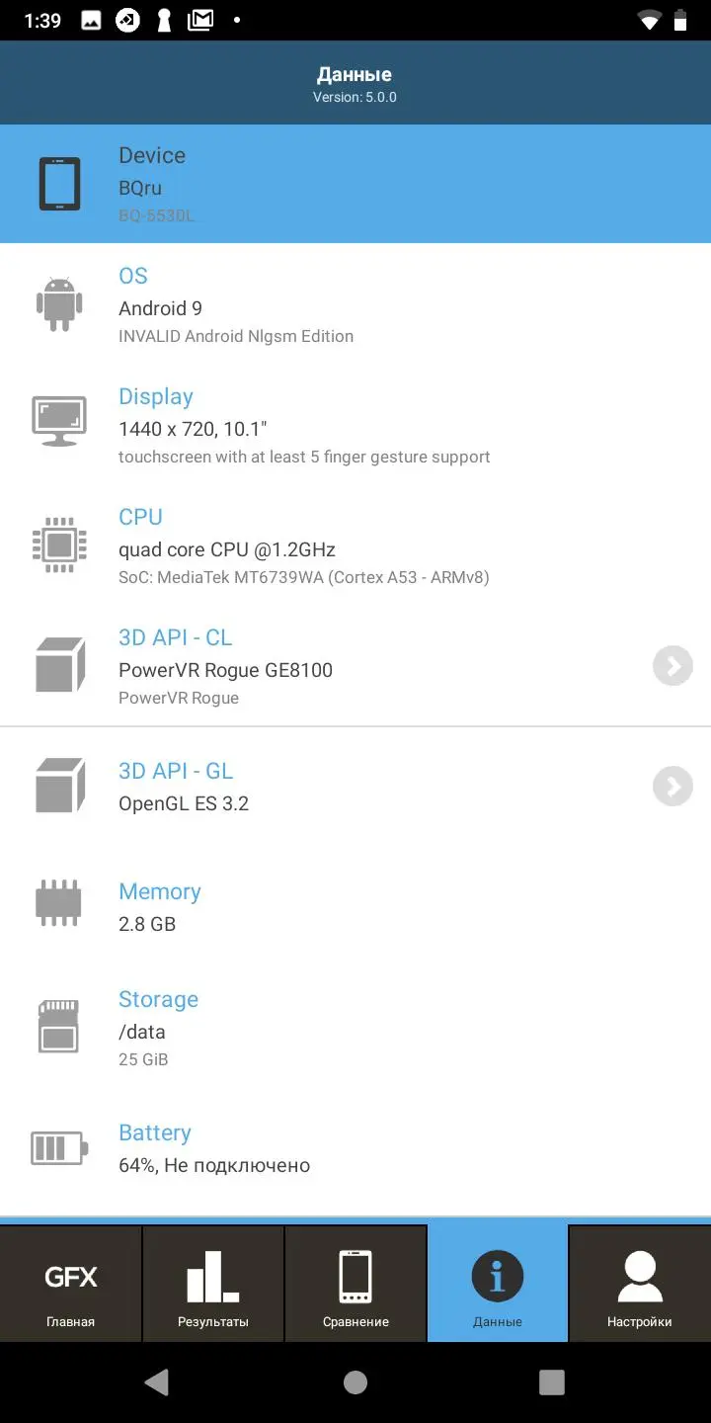Tap the Android robot OS icon
Viewport: 711px width, 1423px height.
pos(59,304)
